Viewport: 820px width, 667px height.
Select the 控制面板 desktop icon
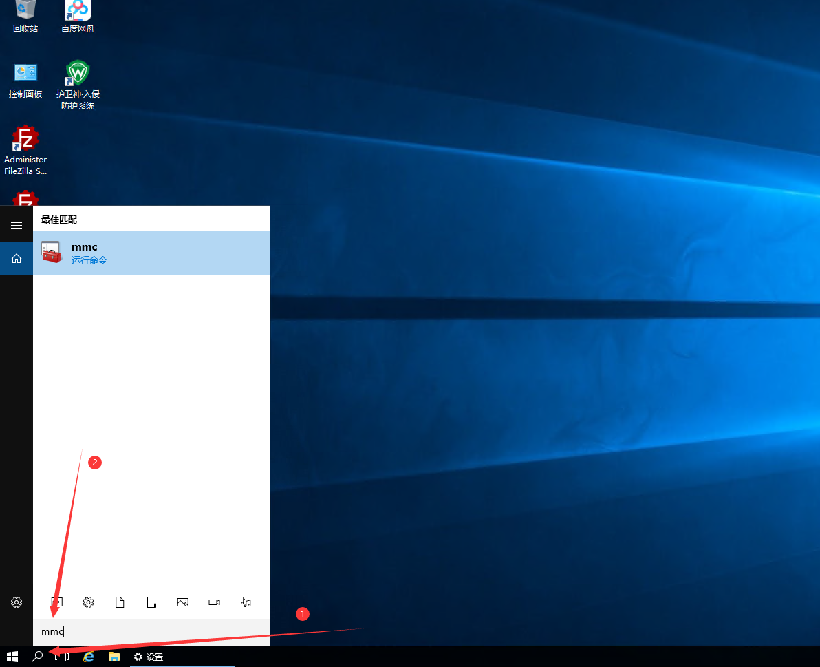(x=25, y=81)
